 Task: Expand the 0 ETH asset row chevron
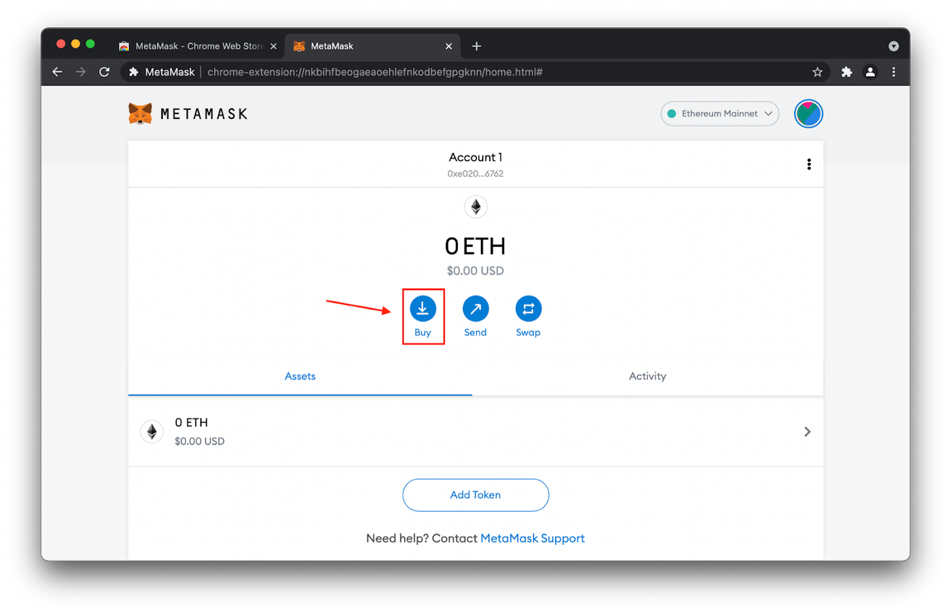coord(807,432)
